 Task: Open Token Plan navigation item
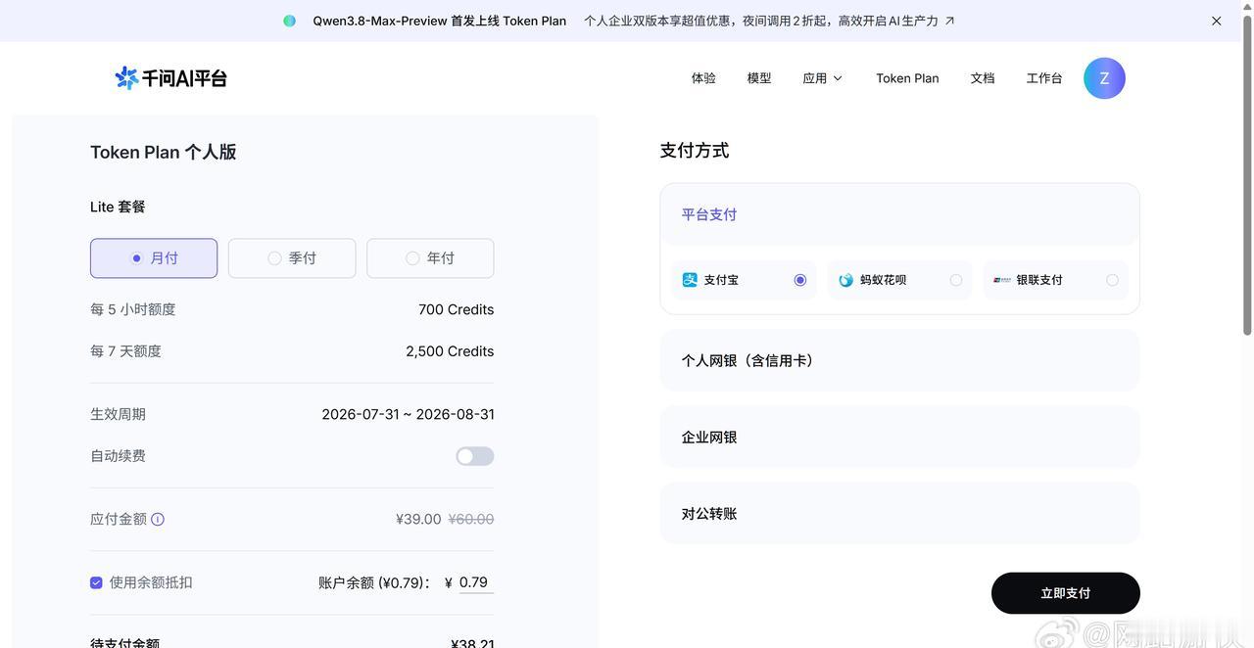[x=907, y=78]
